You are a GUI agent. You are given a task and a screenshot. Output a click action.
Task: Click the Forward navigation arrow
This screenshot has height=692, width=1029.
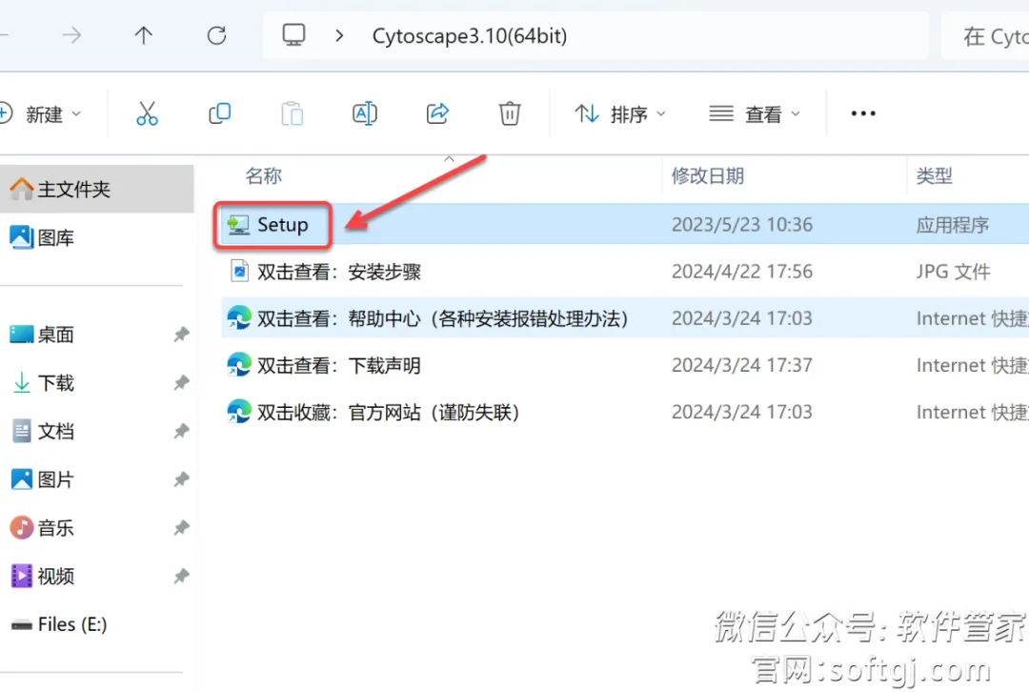71,35
